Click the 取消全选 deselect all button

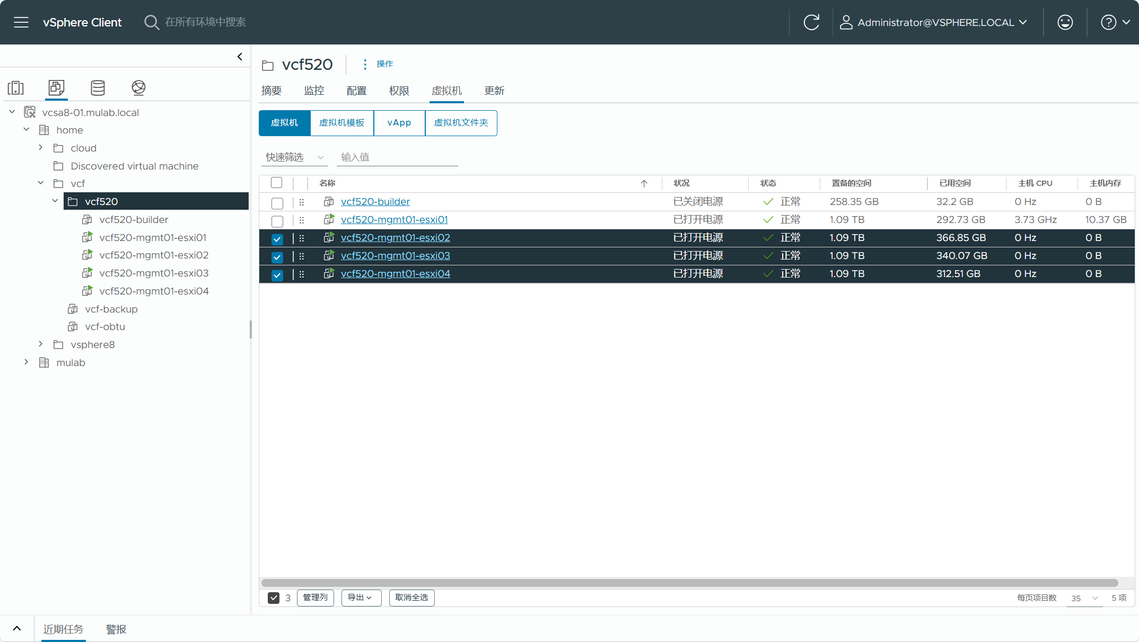click(412, 598)
